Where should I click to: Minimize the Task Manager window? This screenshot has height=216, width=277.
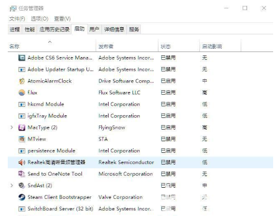pyautogui.click(x=227, y=8)
